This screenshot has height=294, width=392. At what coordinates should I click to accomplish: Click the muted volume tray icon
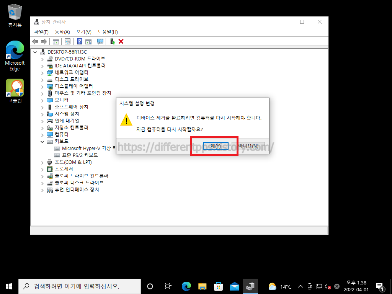click(x=328, y=286)
